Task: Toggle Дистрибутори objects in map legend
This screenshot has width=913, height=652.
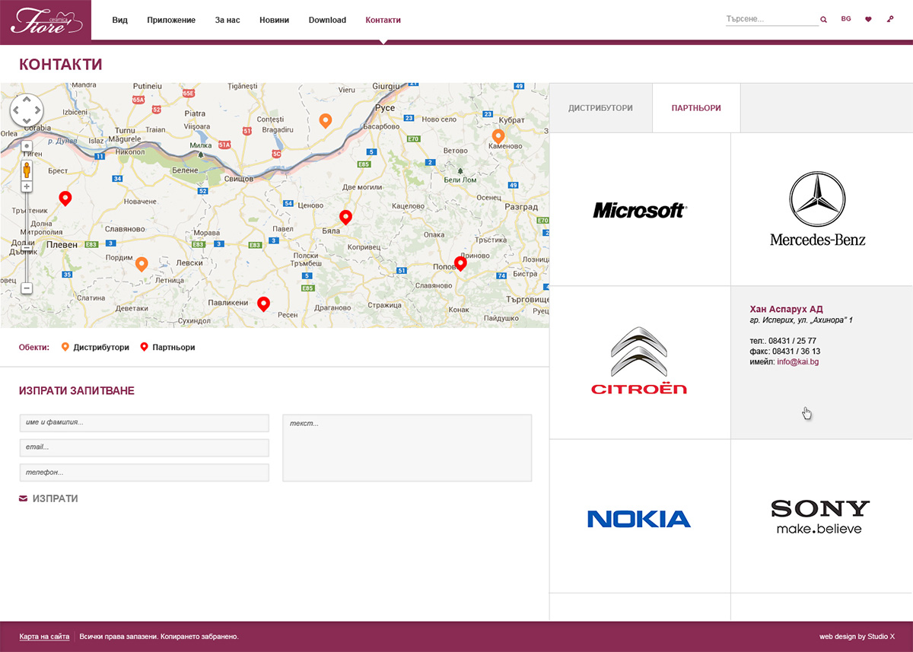Action: [95, 347]
